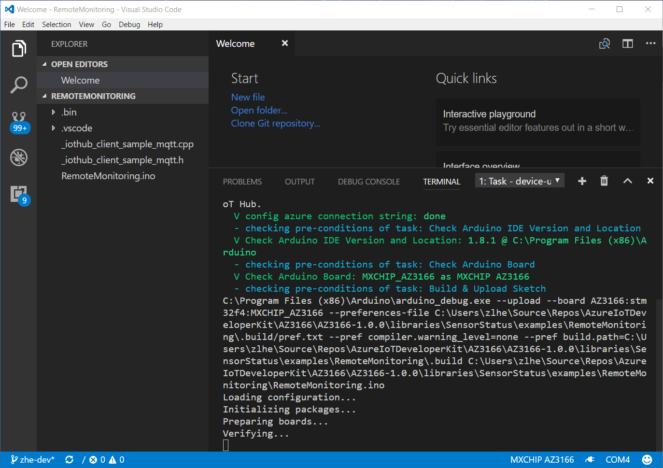Click MXCHIP AZ3166 board in status bar

(x=542, y=460)
